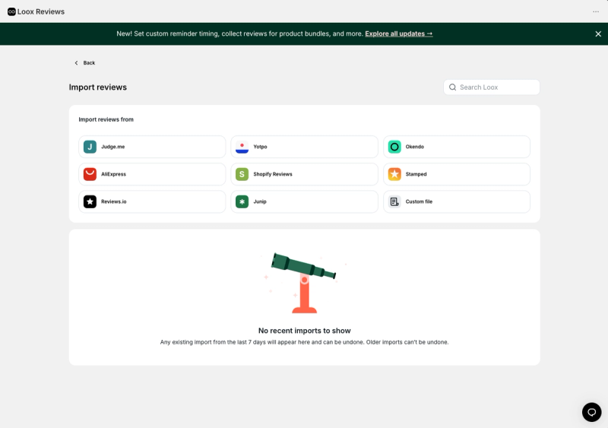Click the Loox Reviews logo icon

[11, 11]
